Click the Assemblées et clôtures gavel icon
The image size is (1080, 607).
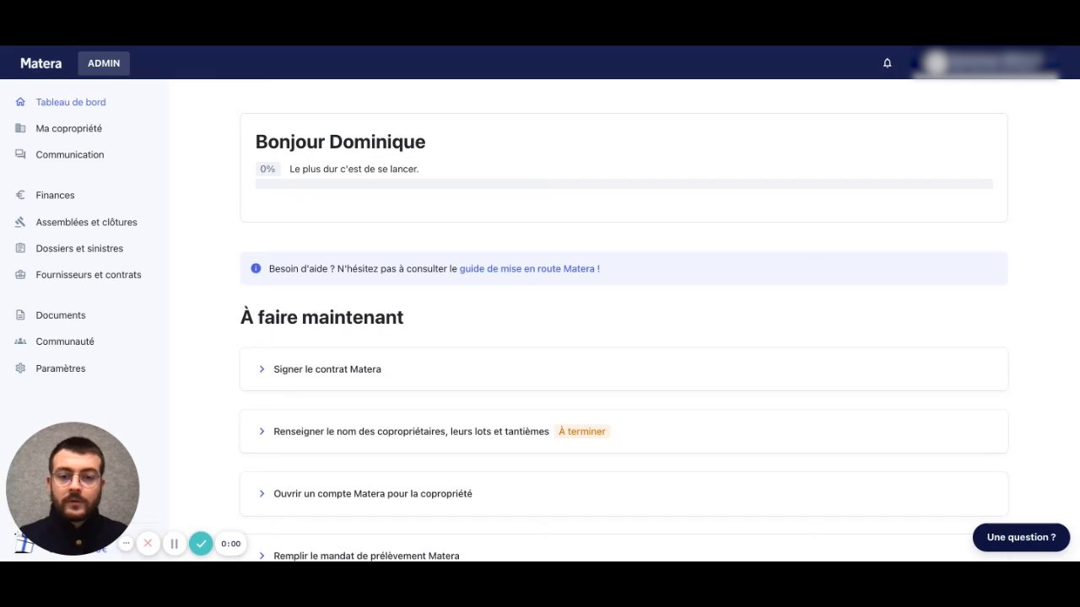click(20, 222)
